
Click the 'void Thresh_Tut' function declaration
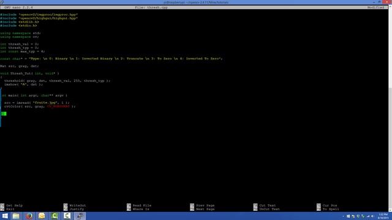pyautogui.click(x=30, y=73)
